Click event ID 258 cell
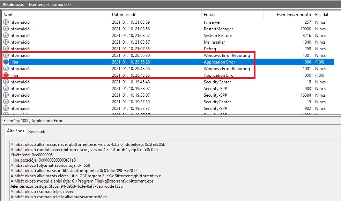Screen dimensions: 341x201 pyautogui.click(x=308, y=49)
